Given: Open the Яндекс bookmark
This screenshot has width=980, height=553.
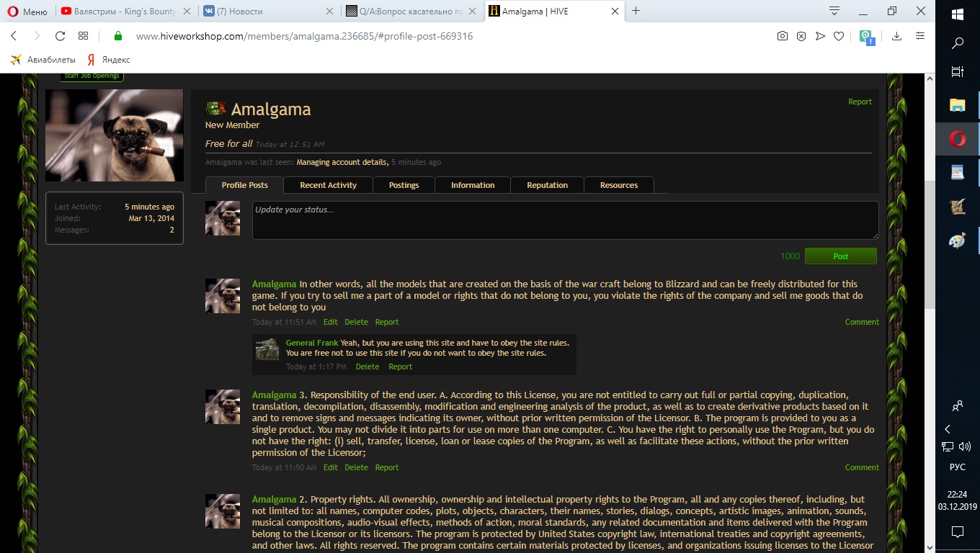Looking at the screenshot, I should pyautogui.click(x=109, y=60).
